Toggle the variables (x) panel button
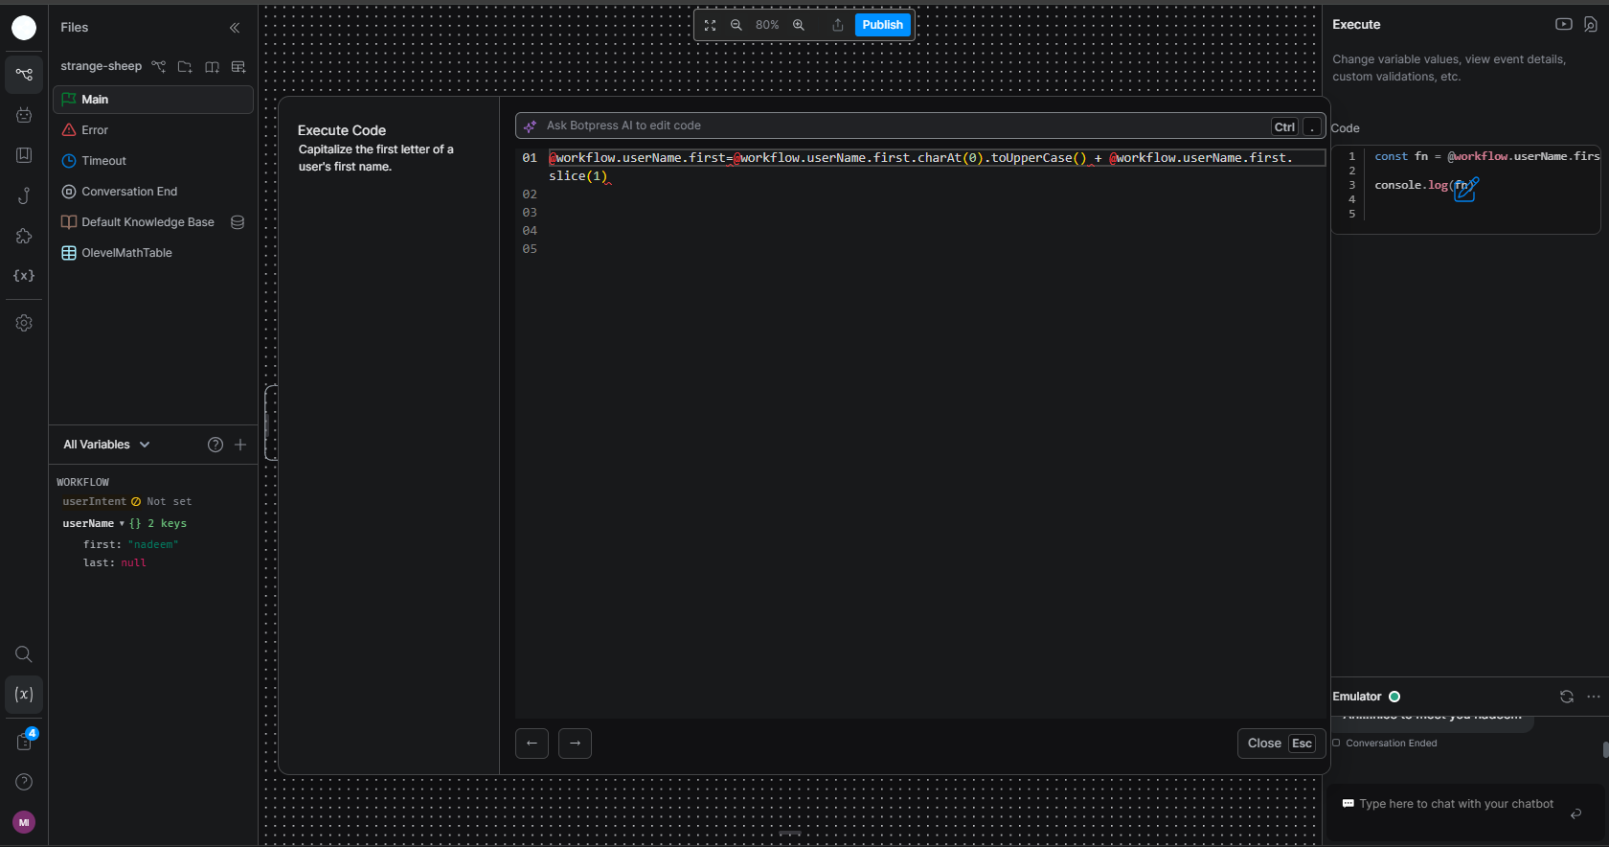Image resolution: width=1609 pixels, height=847 pixels. (x=24, y=695)
